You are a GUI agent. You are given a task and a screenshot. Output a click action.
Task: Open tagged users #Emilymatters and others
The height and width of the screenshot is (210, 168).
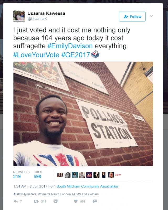point(58,194)
